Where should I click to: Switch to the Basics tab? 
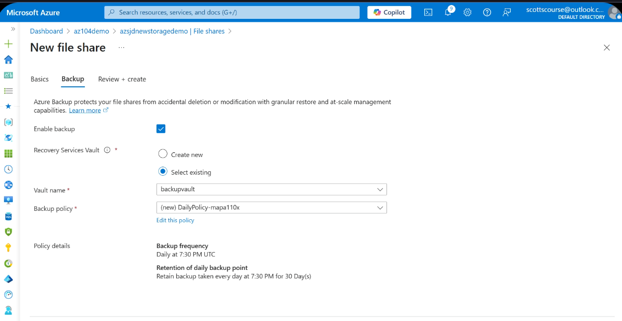pos(40,79)
